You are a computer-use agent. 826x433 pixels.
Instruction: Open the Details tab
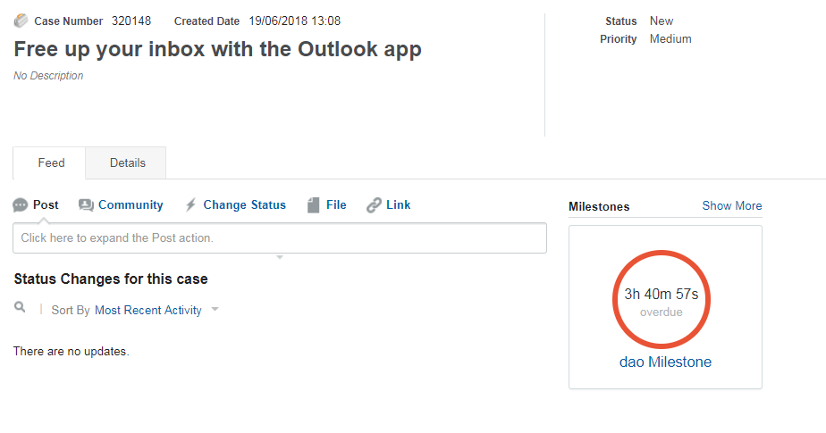tap(127, 163)
